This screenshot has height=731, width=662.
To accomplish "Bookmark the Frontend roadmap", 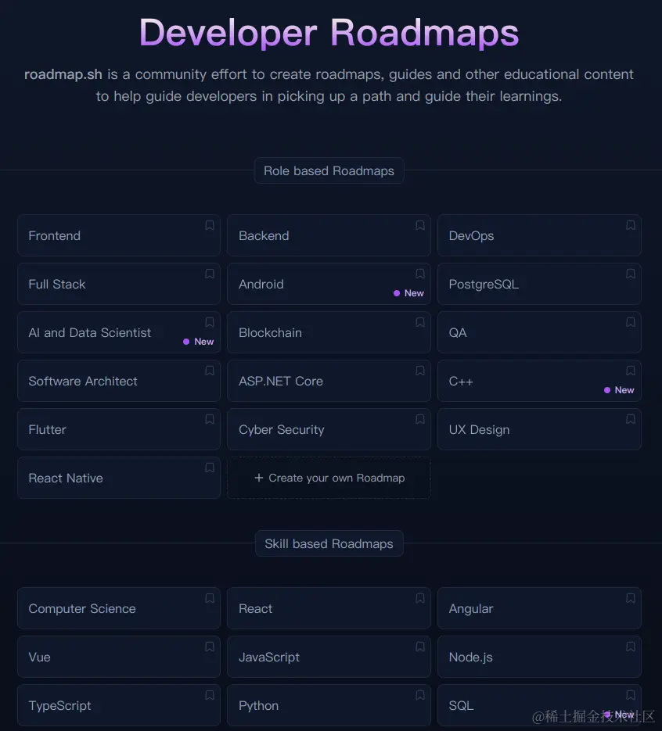I will click(x=210, y=226).
